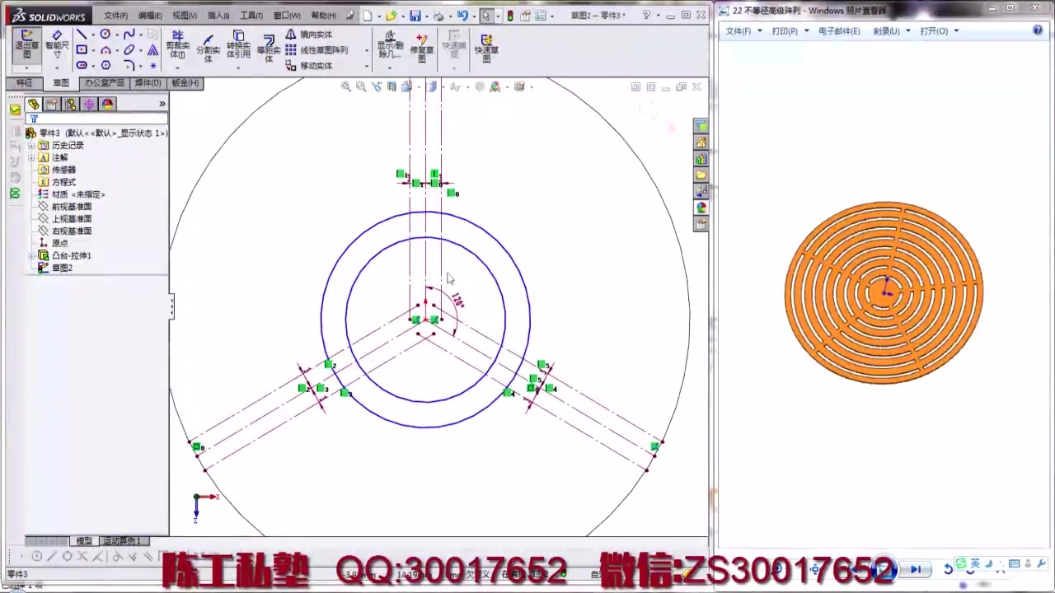The width and height of the screenshot is (1055, 593).
Task: Select the Polygon sketch tool
Action: [x=105, y=65]
